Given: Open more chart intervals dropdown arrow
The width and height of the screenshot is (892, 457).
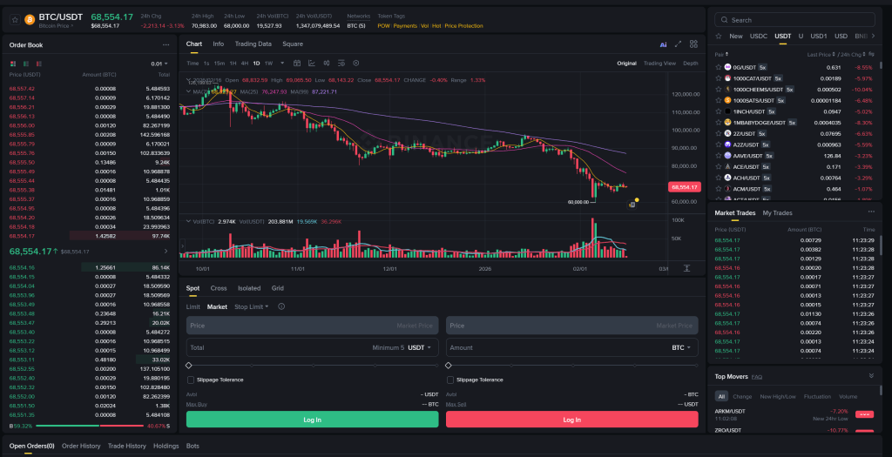Looking at the screenshot, I should point(283,63).
